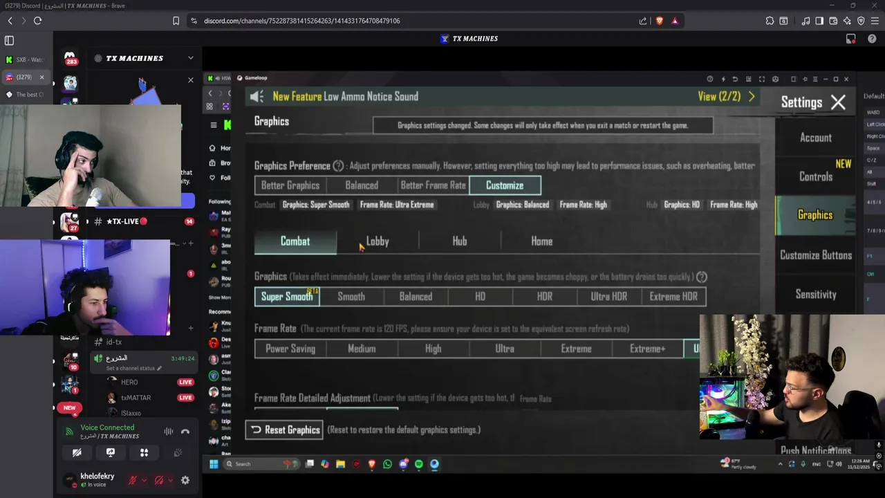Set frame rate to Power Saving
Screen dimensions: 885x498
(290, 349)
